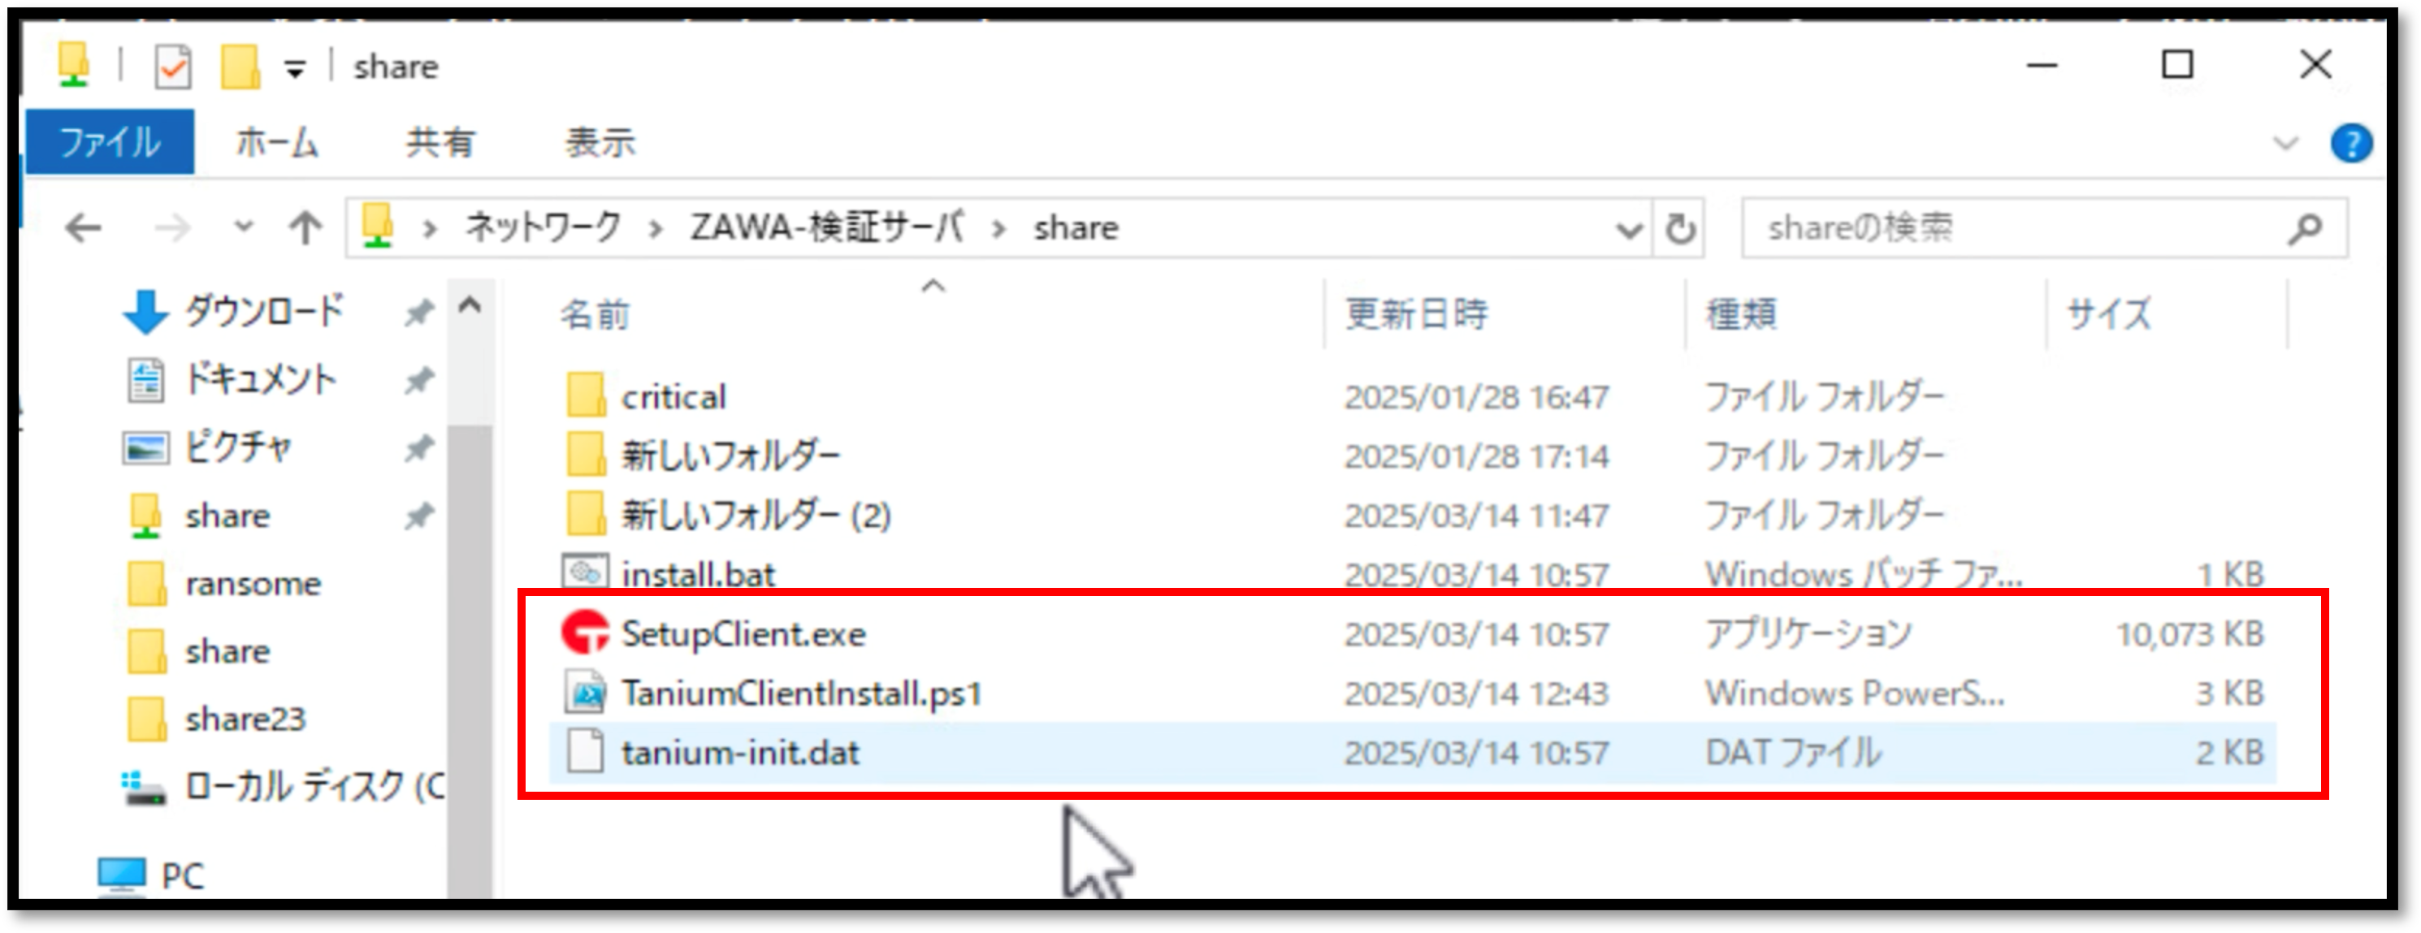Open the ファイル ribbon tab

click(x=109, y=142)
